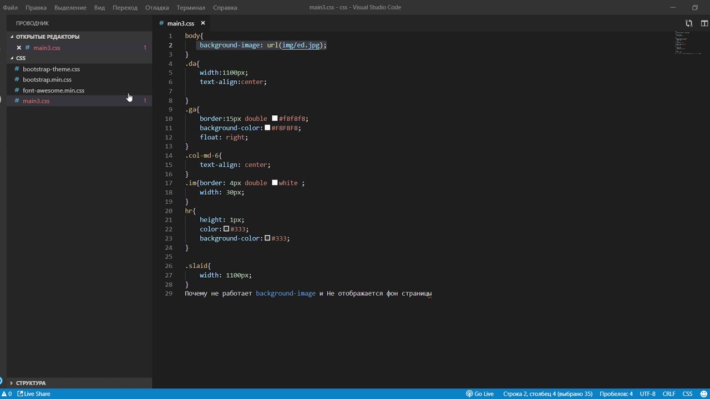Change CRLF line ending setting

[668, 394]
